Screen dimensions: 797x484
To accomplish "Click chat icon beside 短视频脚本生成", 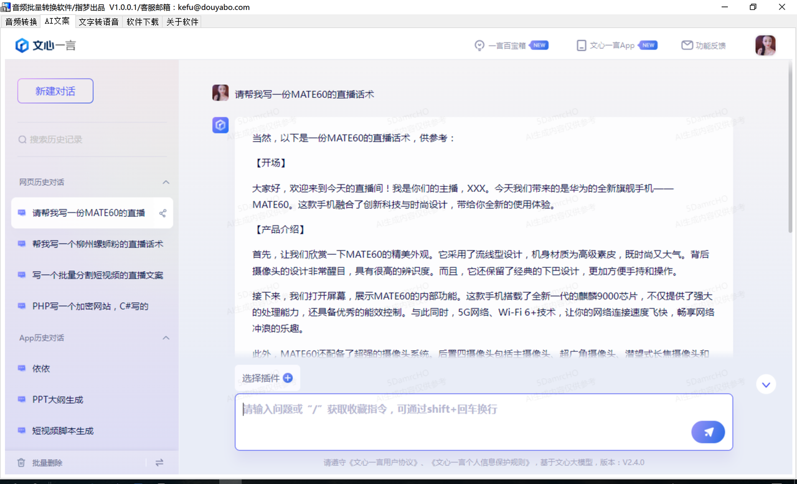I will pos(22,430).
